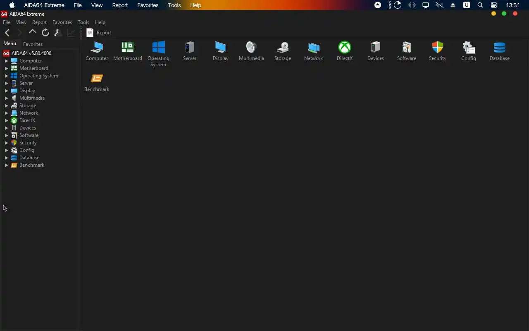Open the Server icon in main pane
529x331 pixels.
coord(190,48)
